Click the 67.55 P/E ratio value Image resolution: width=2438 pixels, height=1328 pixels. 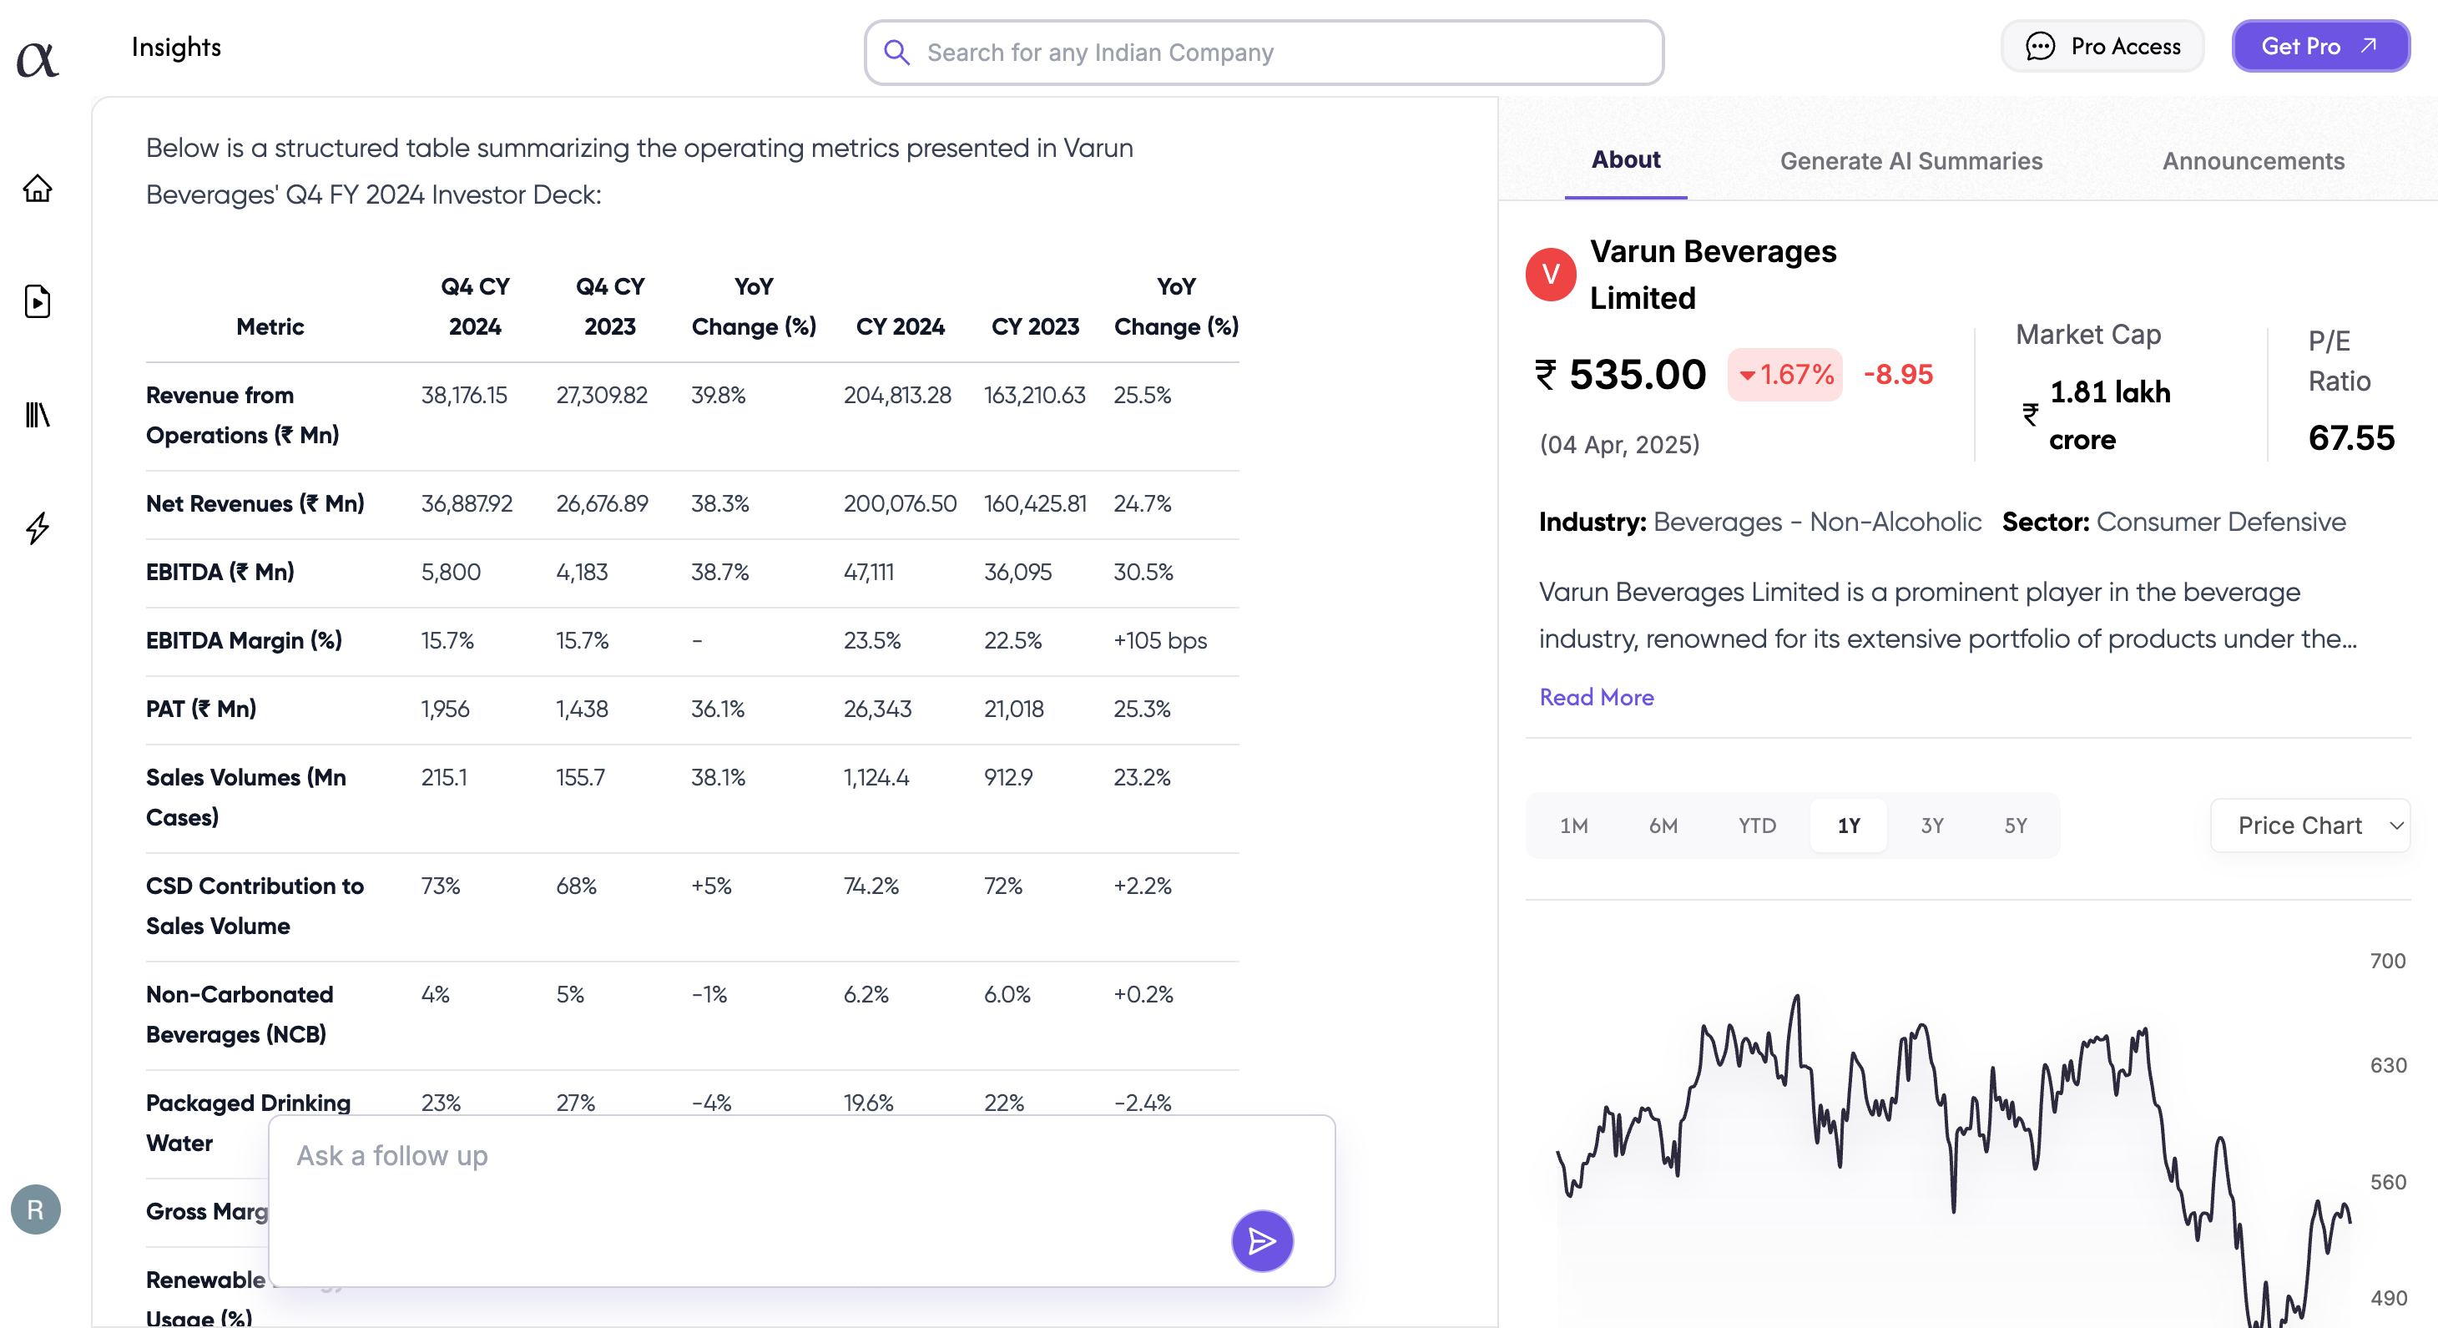(x=2351, y=437)
